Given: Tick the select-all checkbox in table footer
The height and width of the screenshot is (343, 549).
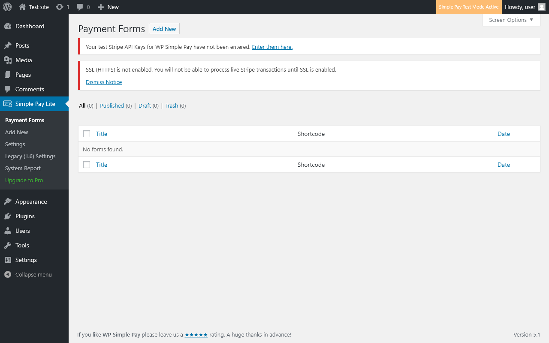Looking at the screenshot, I should 87,165.
